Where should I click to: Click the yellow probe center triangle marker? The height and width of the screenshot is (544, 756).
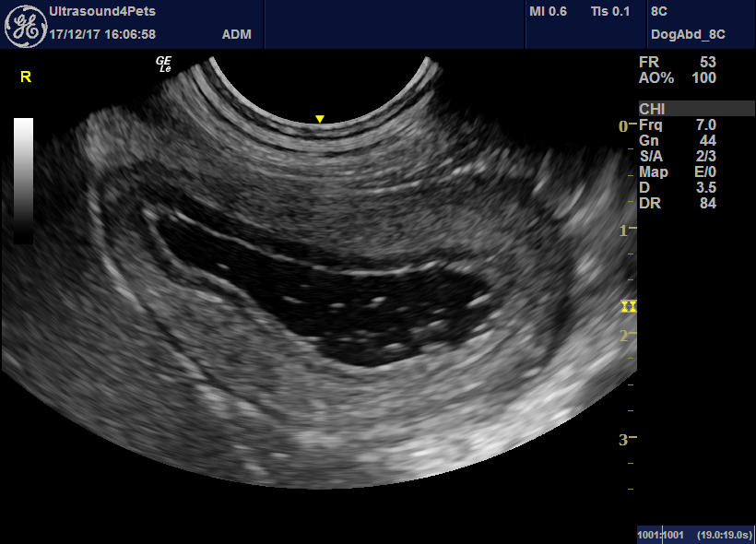(x=319, y=119)
